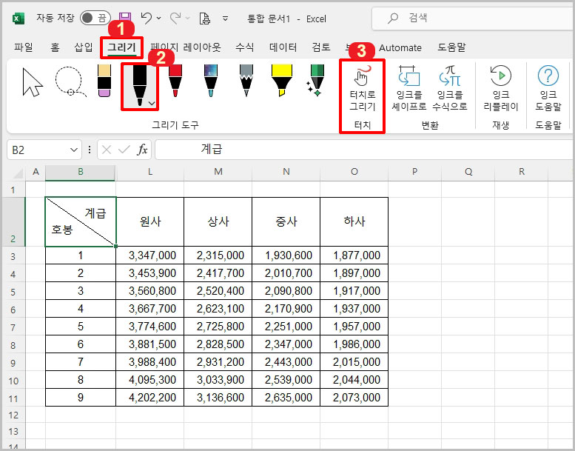Select row 12 header
Viewport: 575px width, 451px height.
pyautogui.click(x=13, y=415)
